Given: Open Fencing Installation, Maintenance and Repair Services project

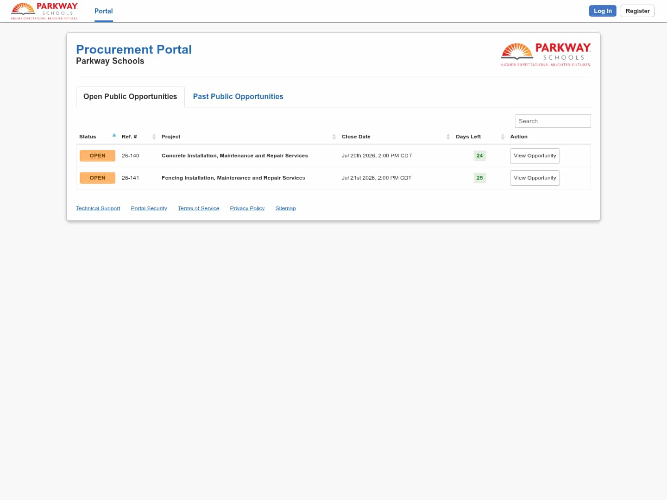Looking at the screenshot, I should (233, 178).
